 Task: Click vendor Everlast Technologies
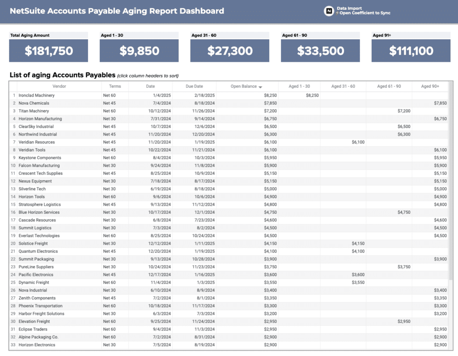(x=39, y=236)
